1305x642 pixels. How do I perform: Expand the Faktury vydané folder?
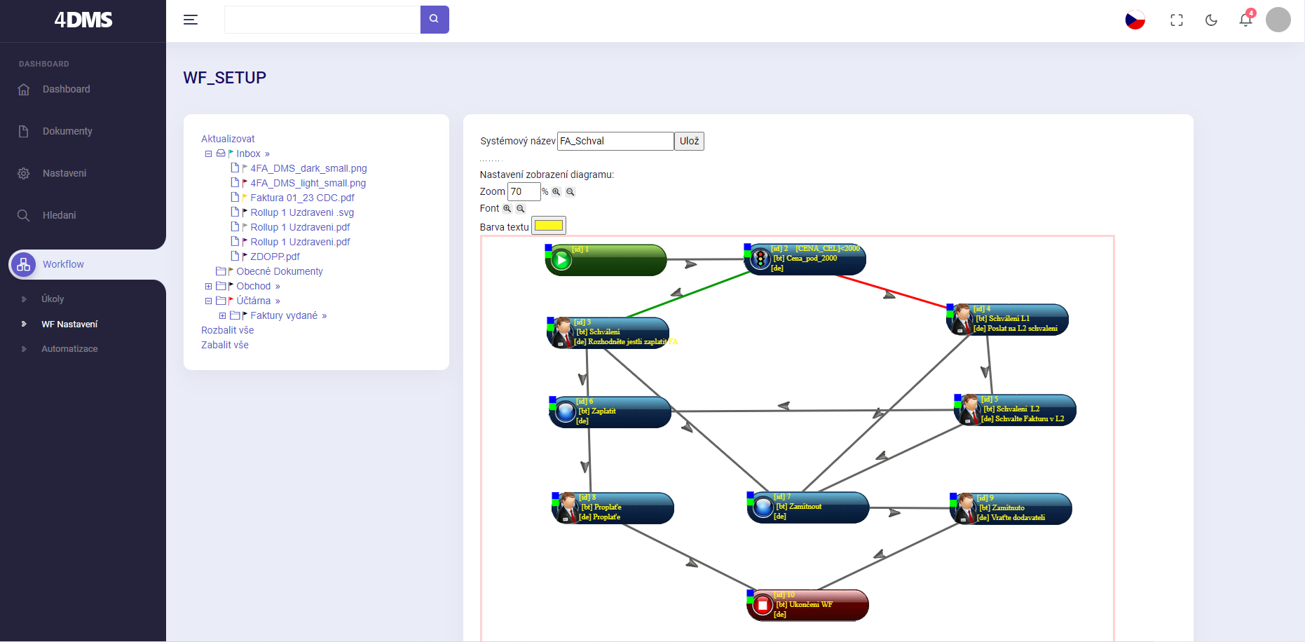222,316
